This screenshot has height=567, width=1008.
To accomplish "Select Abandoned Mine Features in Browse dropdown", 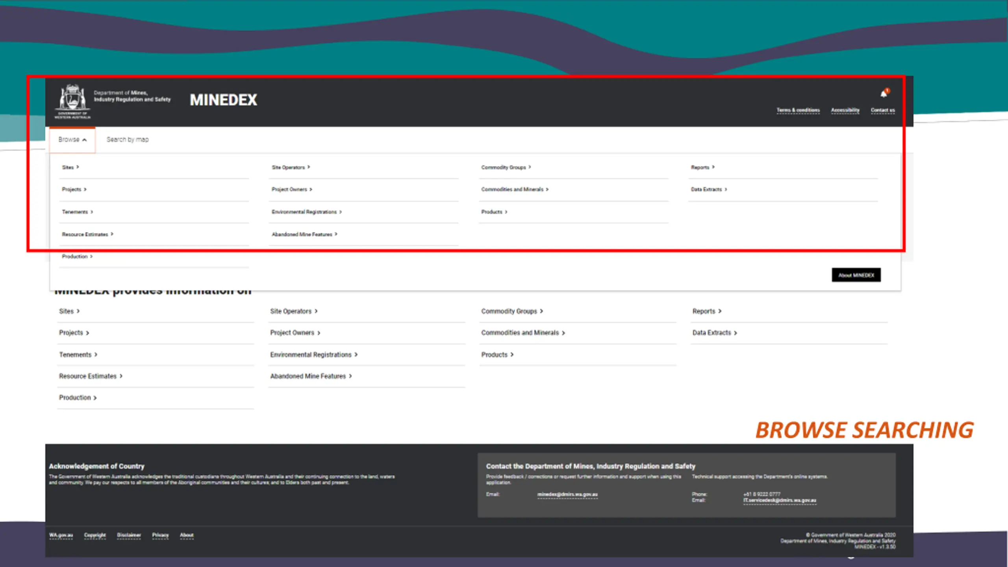I will click(304, 234).
